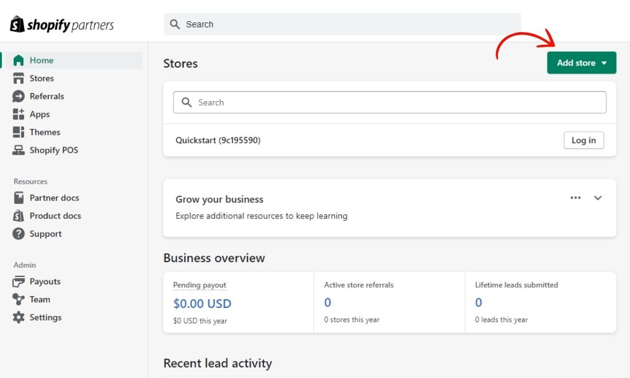Viewport: 630px width, 378px height.
Task: Open Referrals in sidebar
Action: (x=46, y=96)
